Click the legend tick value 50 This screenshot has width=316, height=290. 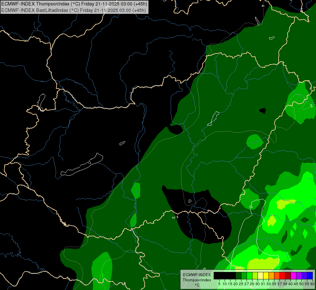[301, 284]
